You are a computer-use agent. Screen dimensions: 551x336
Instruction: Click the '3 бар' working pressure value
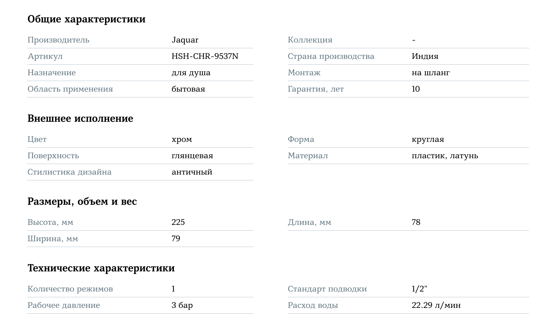coord(182,305)
